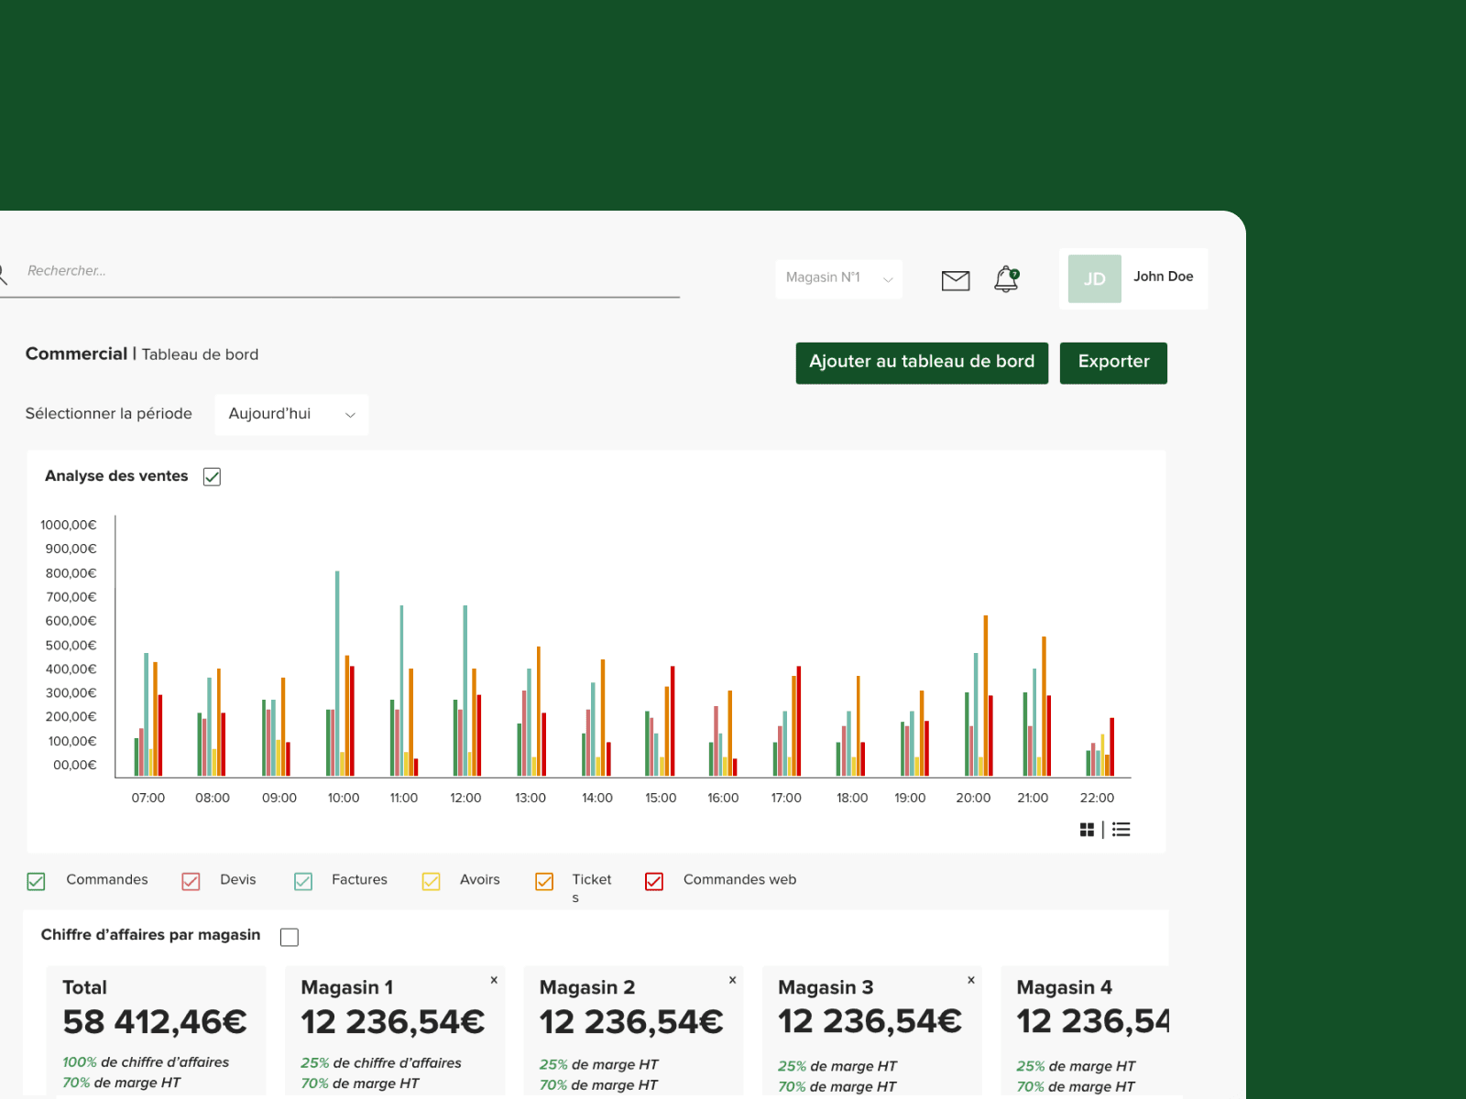The width and height of the screenshot is (1466, 1099).
Task: Toggle the Commandes legend checkbox
Action: [x=36, y=881]
